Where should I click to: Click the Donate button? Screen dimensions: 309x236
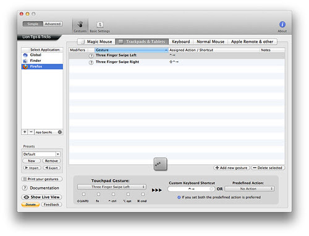(x=30, y=204)
